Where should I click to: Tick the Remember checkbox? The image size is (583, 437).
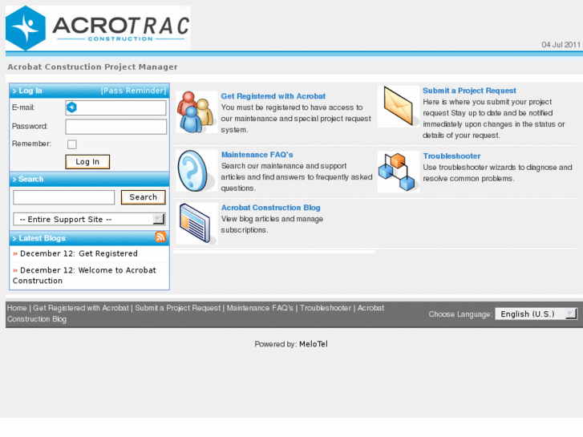71,144
